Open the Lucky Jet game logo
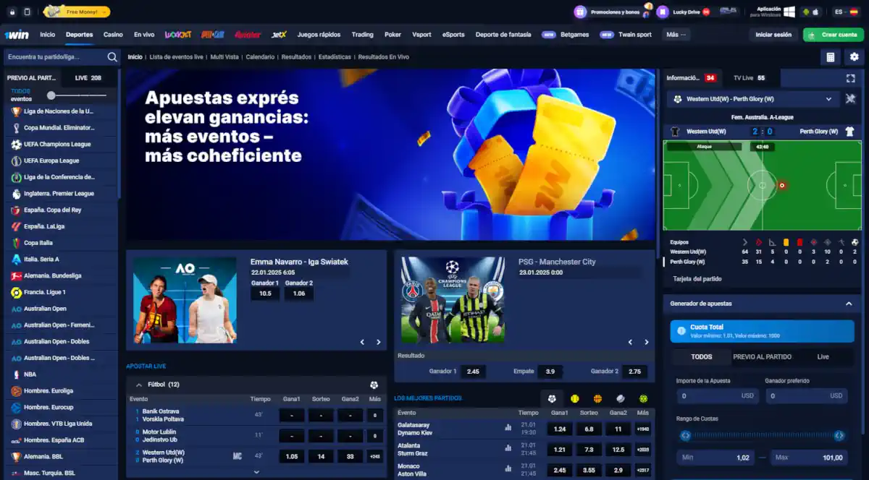This screenshot has height=480, width=869. [x=177, y=35]
